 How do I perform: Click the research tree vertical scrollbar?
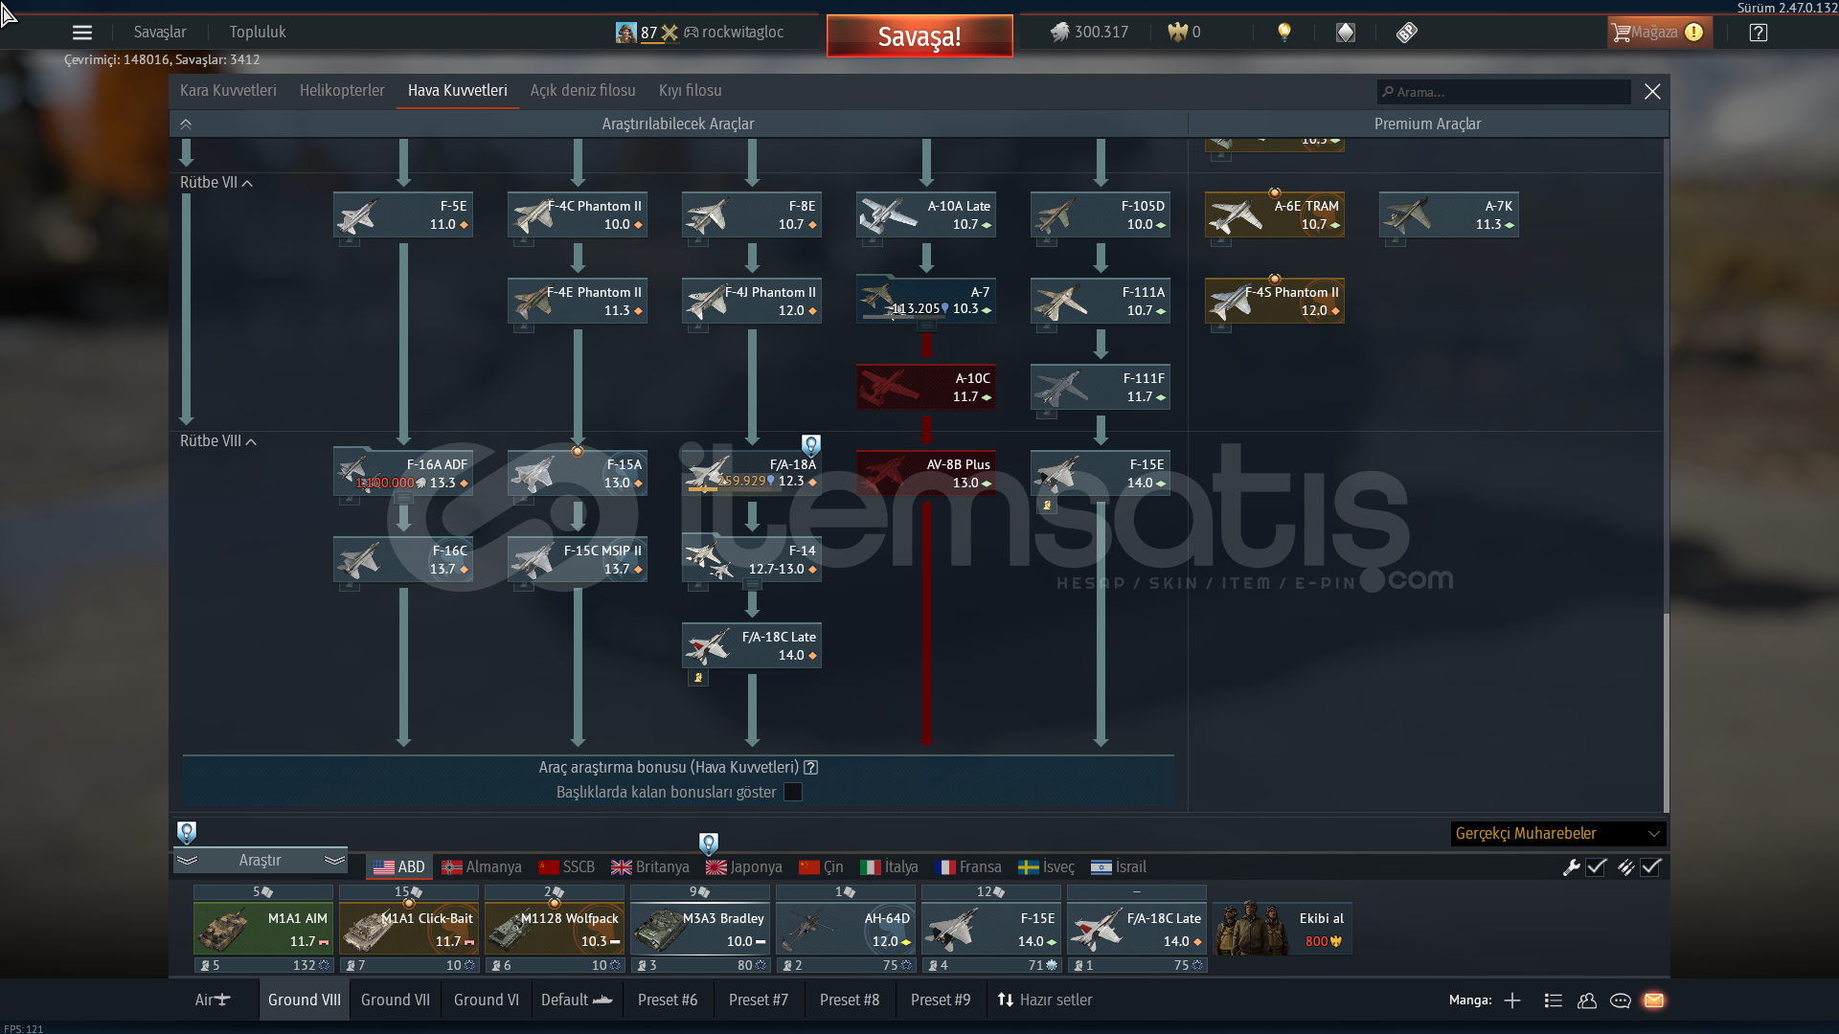coord(1667,712)
